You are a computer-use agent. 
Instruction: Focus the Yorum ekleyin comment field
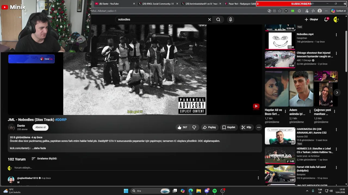point(136,168)
